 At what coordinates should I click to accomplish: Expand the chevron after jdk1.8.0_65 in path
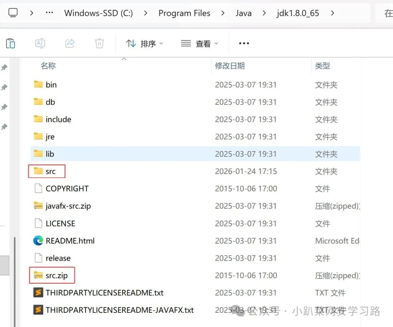coord(332,13)
